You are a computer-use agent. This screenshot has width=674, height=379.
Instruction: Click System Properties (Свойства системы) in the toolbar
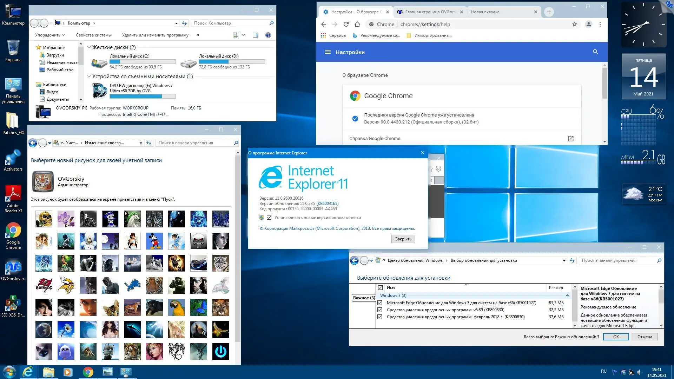[x=94, y=35]
